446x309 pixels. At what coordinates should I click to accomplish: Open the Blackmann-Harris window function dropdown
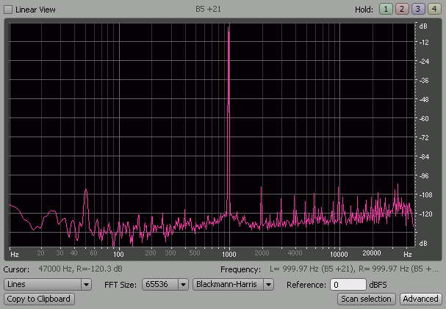click(233, 284)
